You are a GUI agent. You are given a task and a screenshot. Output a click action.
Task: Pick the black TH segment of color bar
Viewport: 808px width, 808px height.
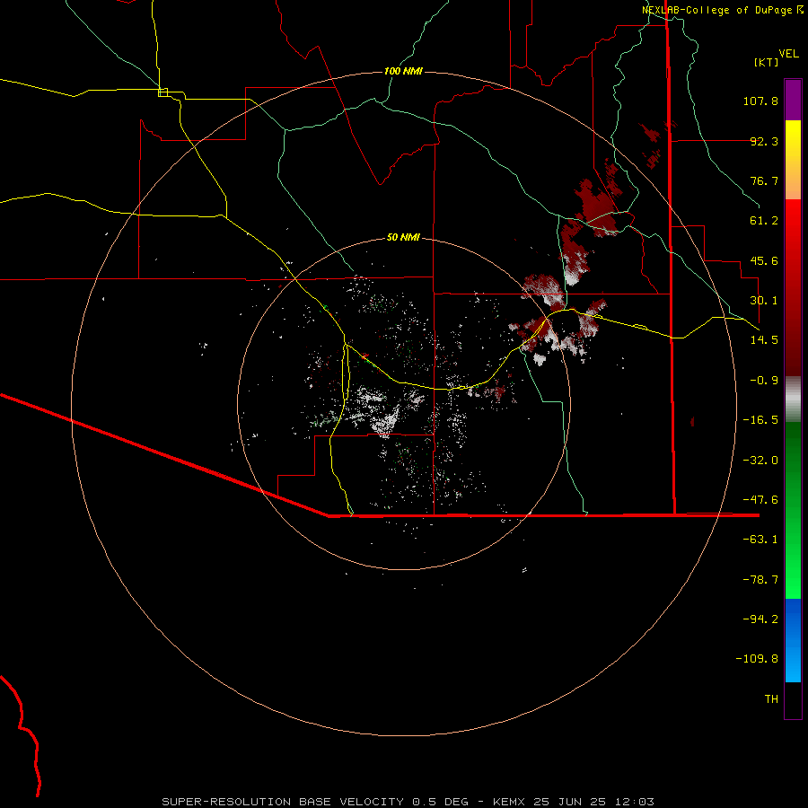[793, 700]
